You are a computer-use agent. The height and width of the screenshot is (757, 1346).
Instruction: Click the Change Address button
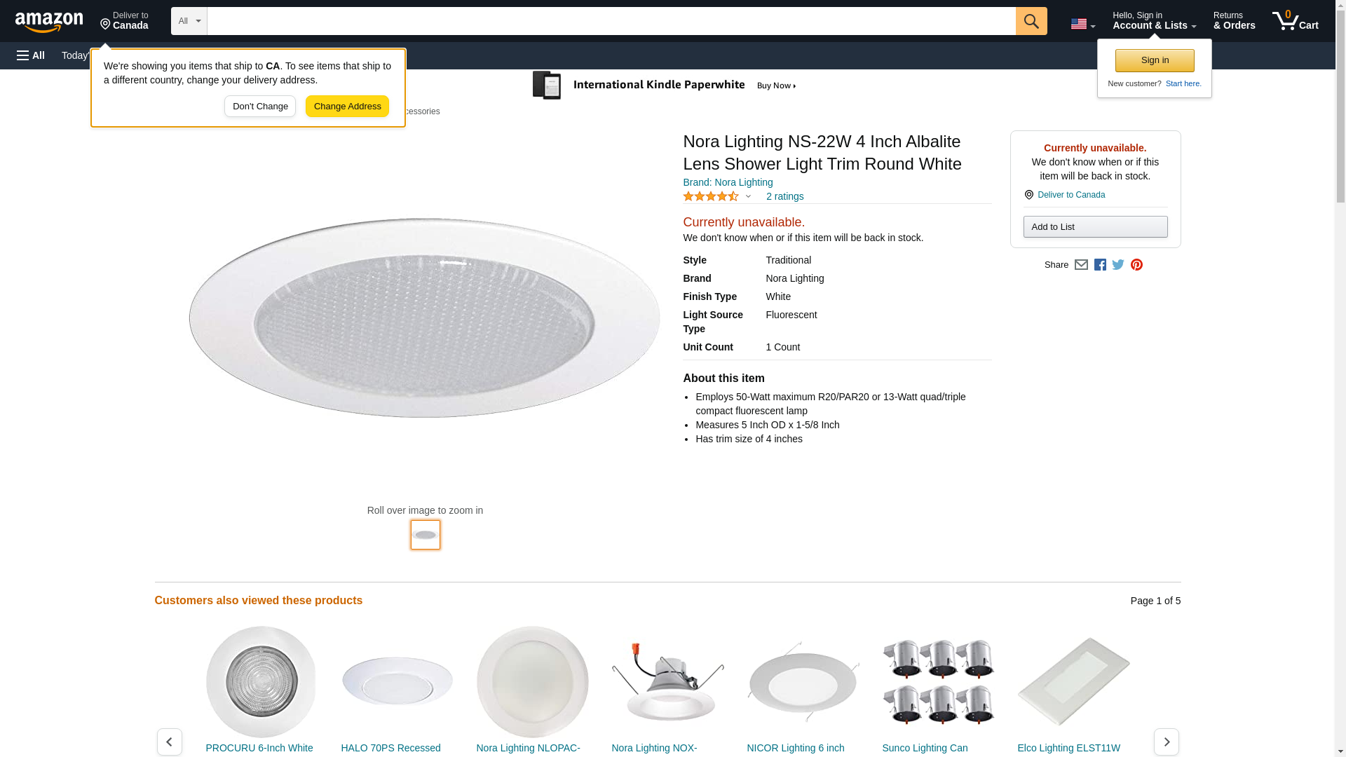click(x=347, y=107)
